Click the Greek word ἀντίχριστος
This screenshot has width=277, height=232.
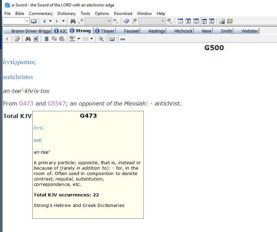[19, 62]
